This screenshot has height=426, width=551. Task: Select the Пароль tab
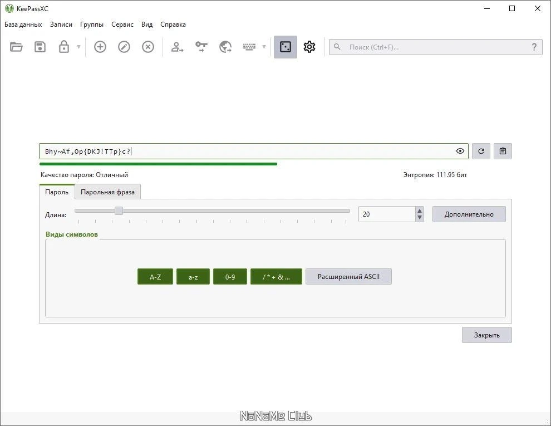[57, 192]
